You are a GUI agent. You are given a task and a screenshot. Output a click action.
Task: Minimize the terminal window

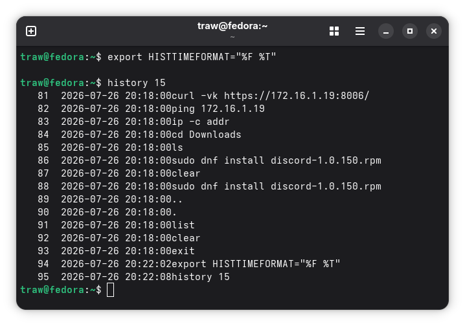386,31
